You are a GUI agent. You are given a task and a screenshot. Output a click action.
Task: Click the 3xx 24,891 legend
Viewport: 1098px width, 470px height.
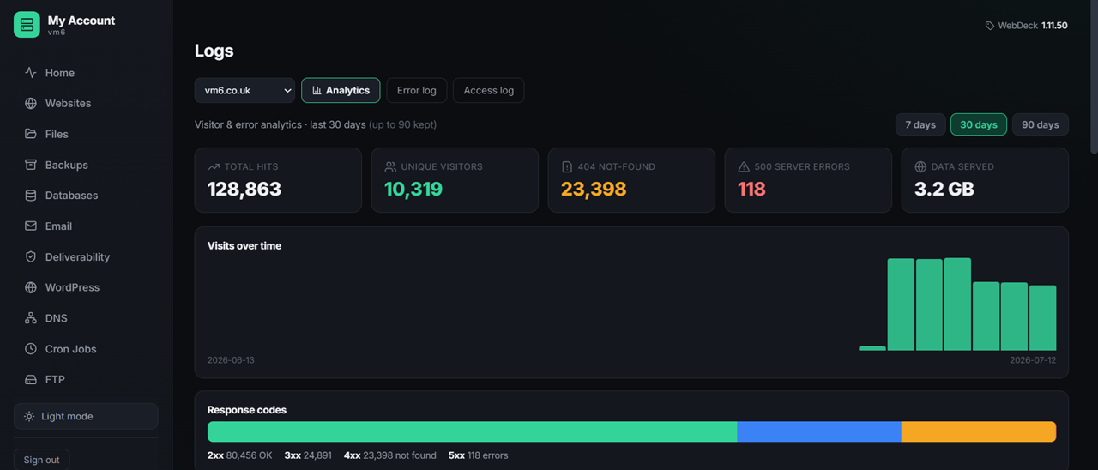pos(308,455)
